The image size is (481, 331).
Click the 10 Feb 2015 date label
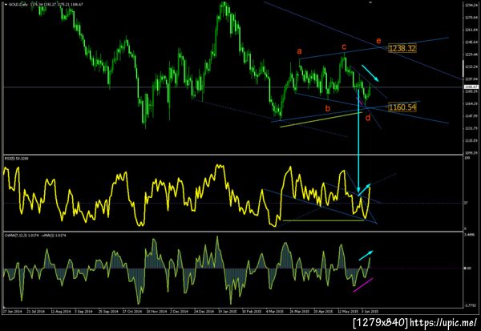point(252,312)
